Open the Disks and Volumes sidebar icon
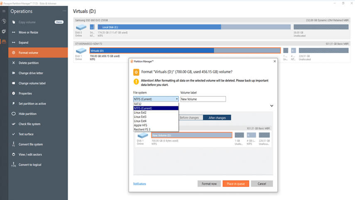The height and width of the screenshot is (200, 355). (4, 42)
